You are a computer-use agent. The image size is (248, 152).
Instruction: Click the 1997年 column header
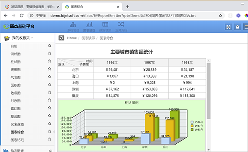150,62
